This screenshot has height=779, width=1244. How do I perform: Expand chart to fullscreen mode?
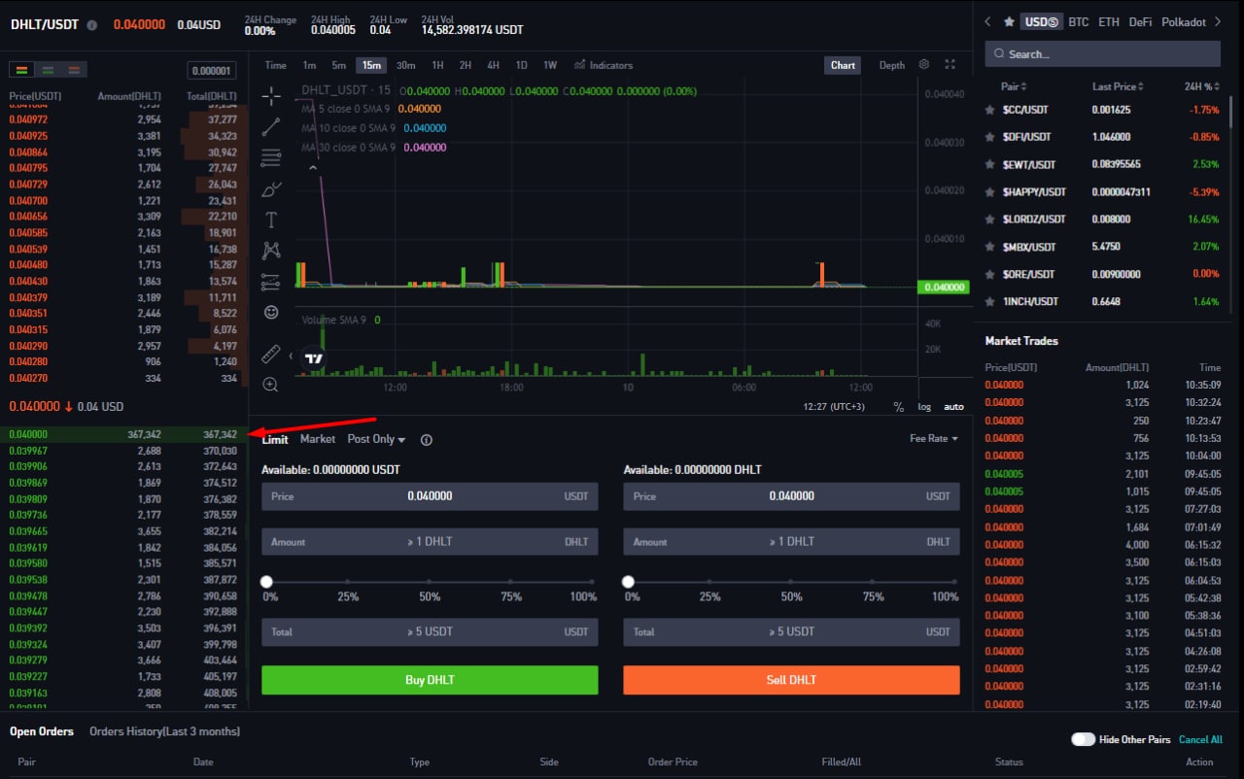950,65
